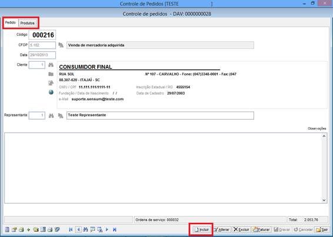This screenshot has height=237, width=333.
Task: Click the Sair button
Action: [x=322, y=229]
